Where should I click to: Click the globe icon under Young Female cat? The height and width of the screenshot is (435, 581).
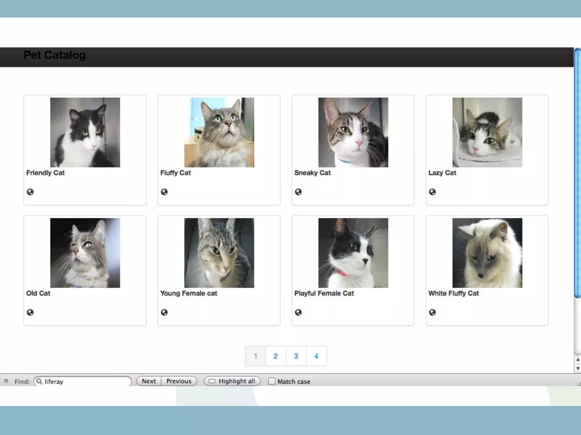[164, 312]
